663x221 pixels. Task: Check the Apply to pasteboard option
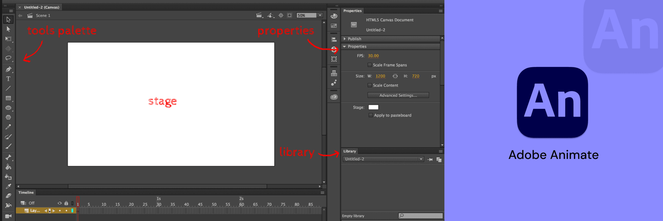click(371, 115)
